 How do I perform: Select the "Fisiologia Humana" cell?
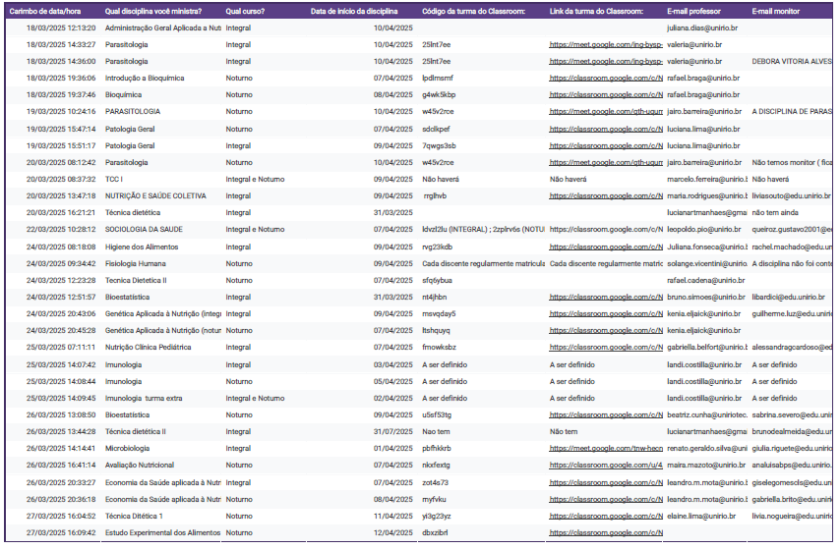pos(136,263)
